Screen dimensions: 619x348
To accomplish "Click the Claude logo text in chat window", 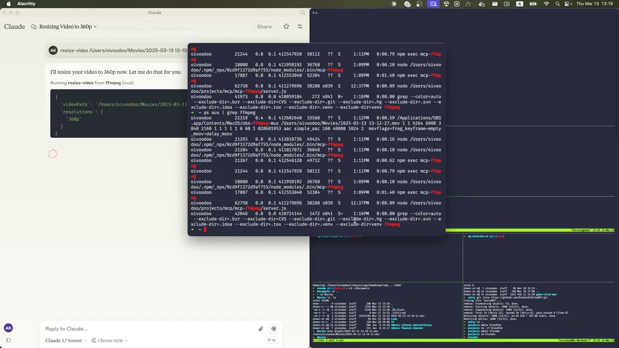I will pyautogui.click(x=15, y=27).
